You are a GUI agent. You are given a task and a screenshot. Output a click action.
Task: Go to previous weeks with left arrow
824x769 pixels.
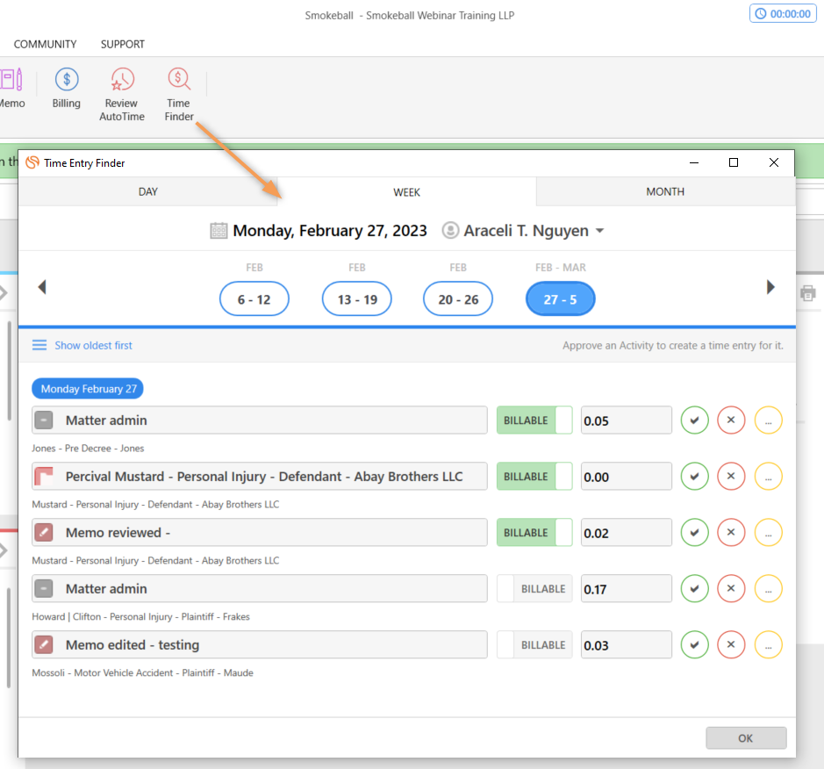[x=42, y=287]
